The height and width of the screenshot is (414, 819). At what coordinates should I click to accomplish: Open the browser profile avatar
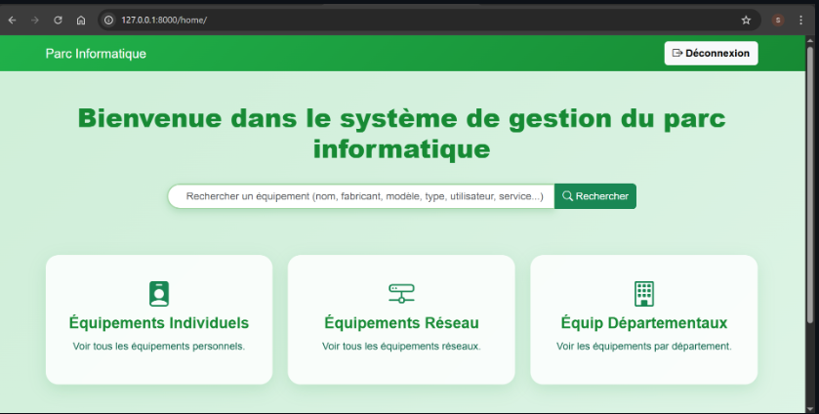pyautogui.click(x=778, y=20)
